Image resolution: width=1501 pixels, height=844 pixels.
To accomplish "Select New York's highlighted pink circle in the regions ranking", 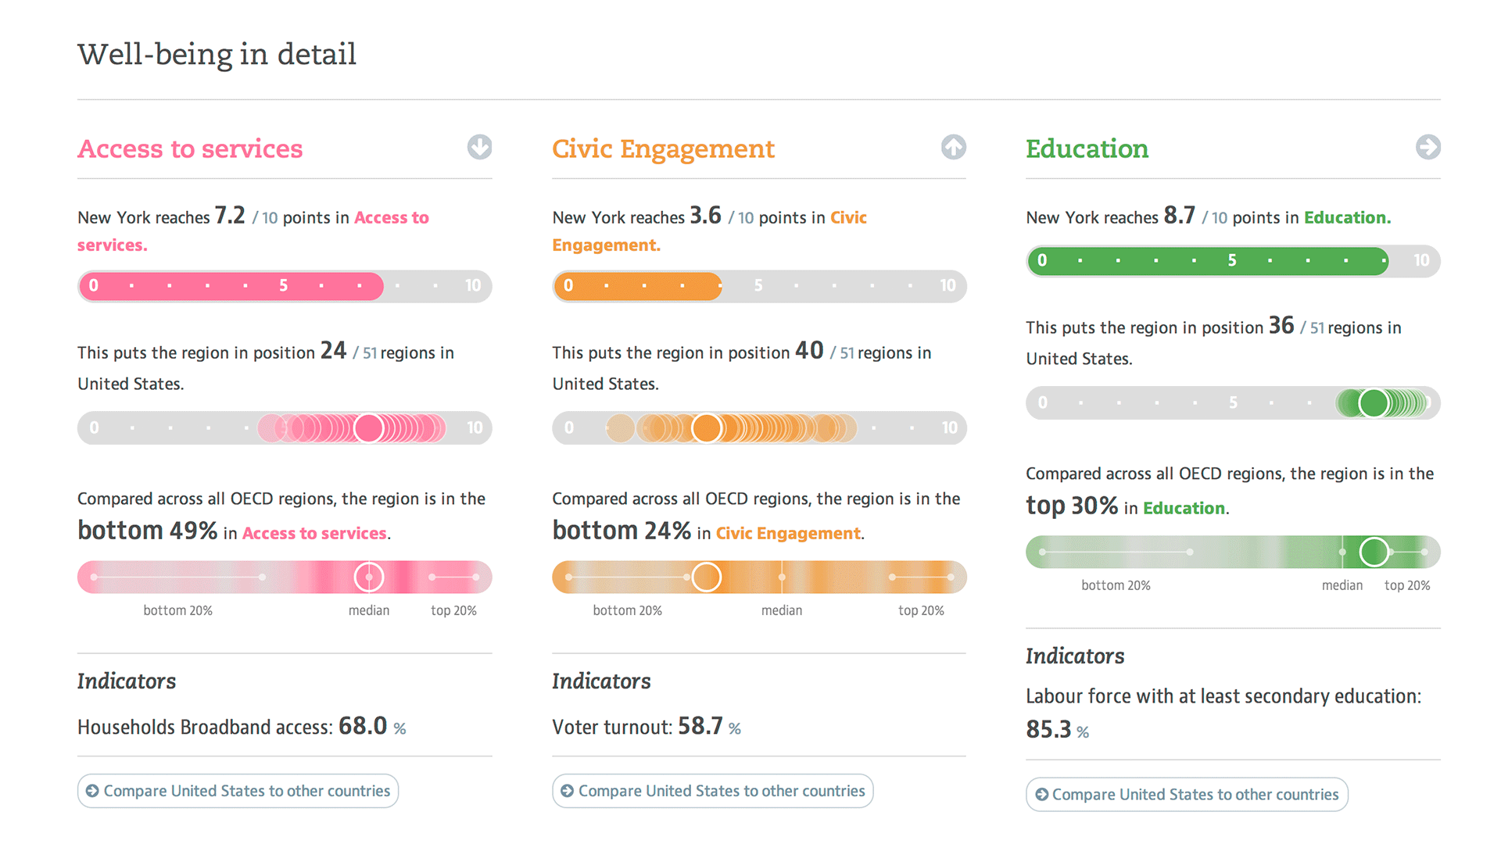I will tap(369, 427).
